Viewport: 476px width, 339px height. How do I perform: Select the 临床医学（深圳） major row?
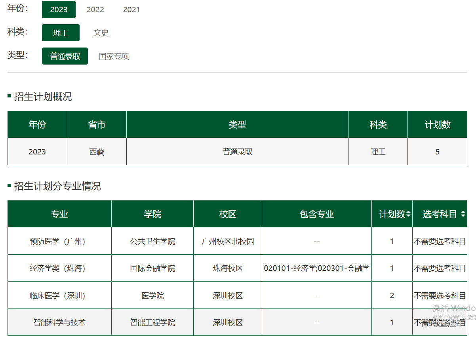[57, 295]
